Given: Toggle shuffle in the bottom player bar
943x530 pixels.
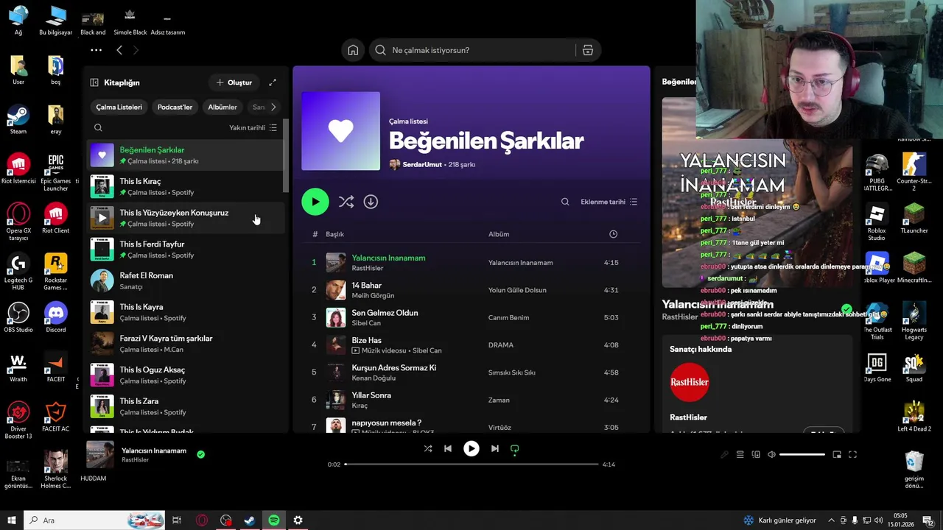Looking at the screenshot, I should 428,448.
